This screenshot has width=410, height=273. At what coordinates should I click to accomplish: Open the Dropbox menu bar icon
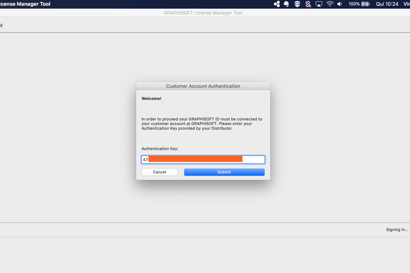pos(277,4)
